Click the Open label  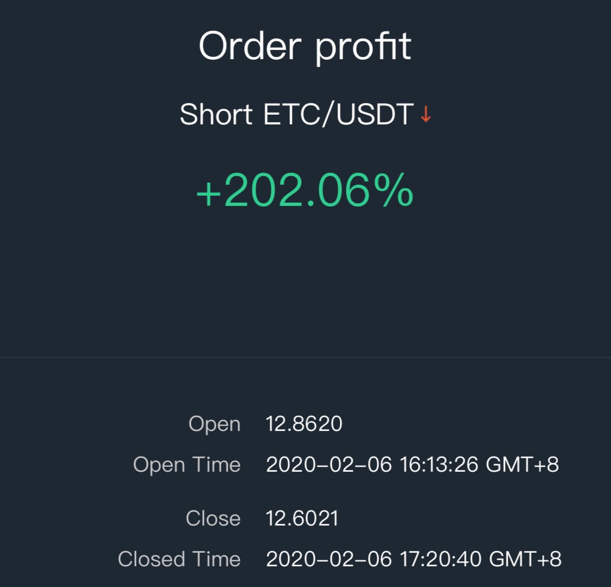pyautogui.click(x=214, y=424)
